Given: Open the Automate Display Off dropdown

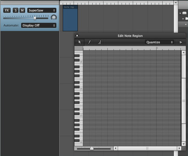Looking at the screenshot, I should pos(39,25).
